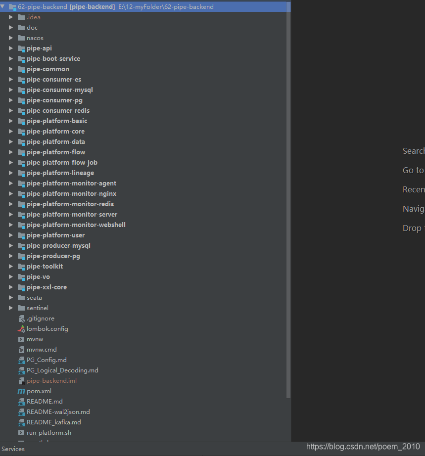This screenshot has width=425, height=456.
Task: Expand the pipe-consumer-mysql module
Action: click(11, 90)
